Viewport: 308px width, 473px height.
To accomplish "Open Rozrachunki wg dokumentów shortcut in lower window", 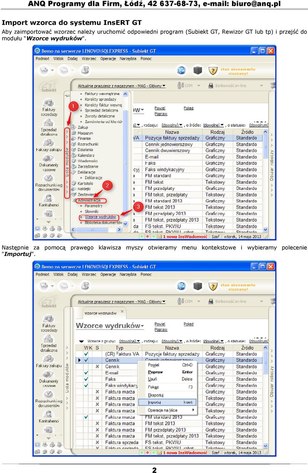I will coord(49,399).
